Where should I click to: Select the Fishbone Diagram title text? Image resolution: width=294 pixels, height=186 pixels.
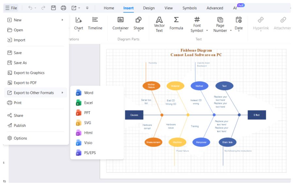(x=196, y=53)
